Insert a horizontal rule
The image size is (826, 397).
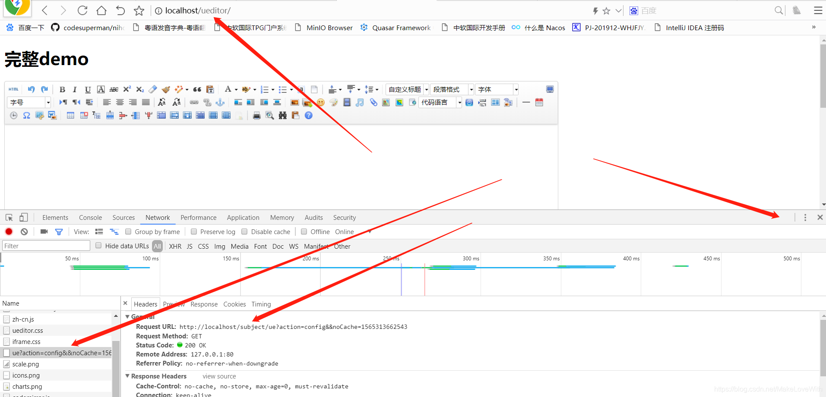pos(526,102)
